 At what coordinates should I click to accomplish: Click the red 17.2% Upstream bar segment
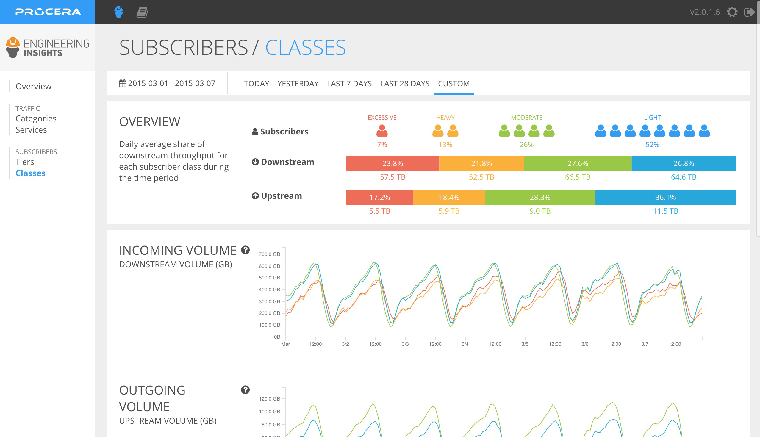click(379, 197)
